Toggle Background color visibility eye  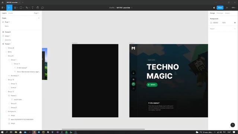pyautogui.click(x=235, y=23)
